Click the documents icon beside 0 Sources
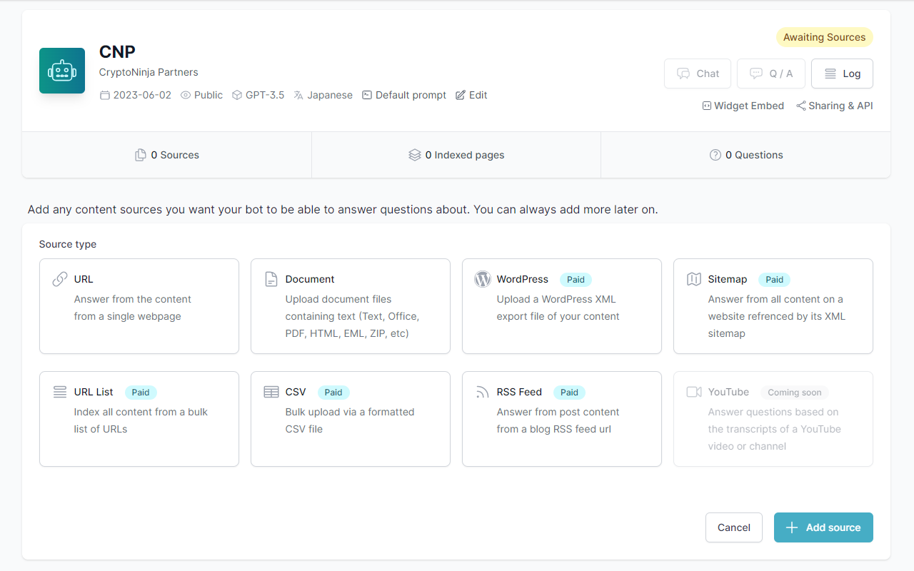This screenshot has height=571, width=914. tap(141, 155)
